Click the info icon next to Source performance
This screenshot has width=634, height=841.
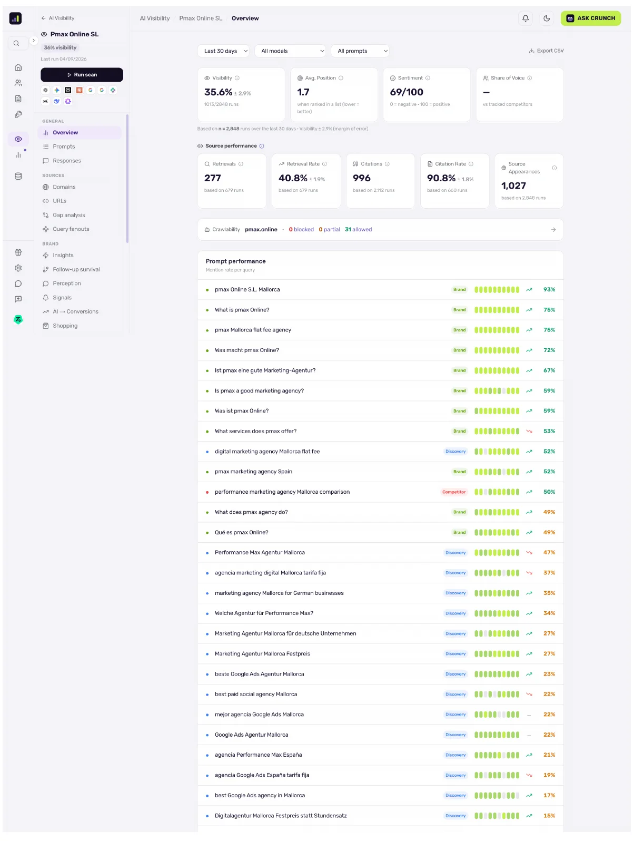click(x=262, y=146)
